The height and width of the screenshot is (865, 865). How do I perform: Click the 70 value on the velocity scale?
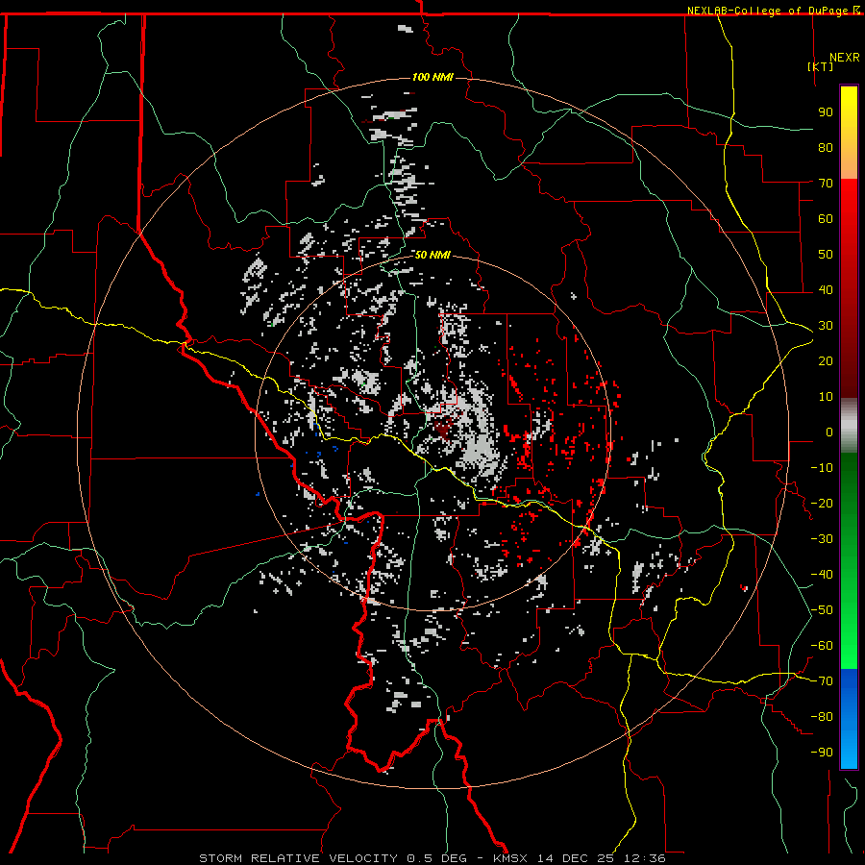(x=826, y=184)
